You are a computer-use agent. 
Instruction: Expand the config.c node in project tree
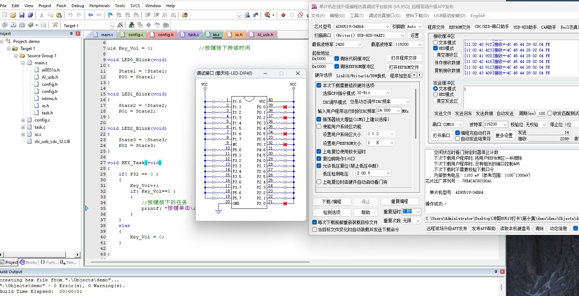pyautogui.click(x=23, y=120)
